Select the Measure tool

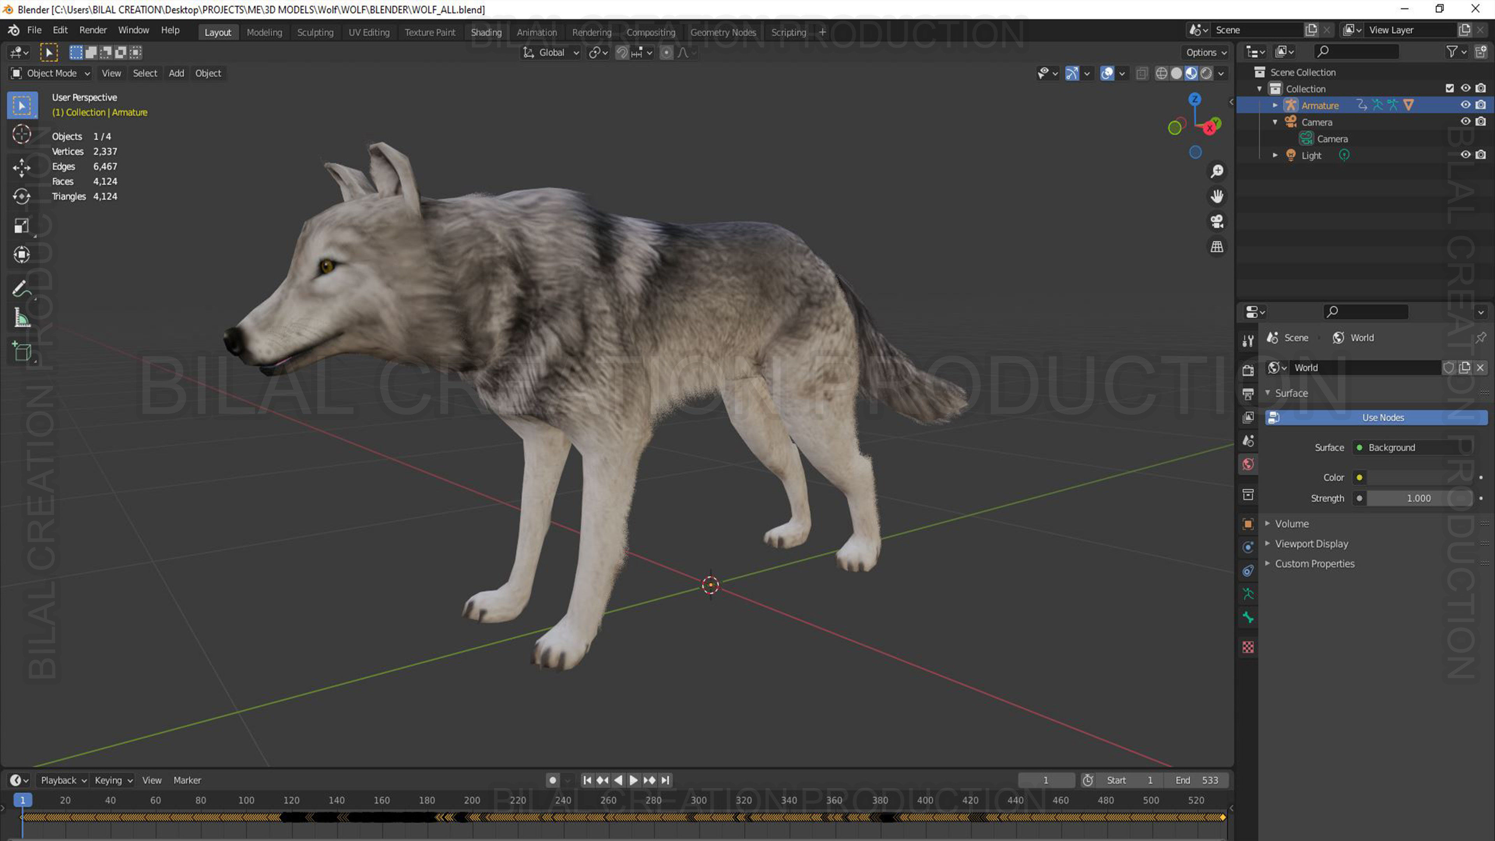[22, 317]
